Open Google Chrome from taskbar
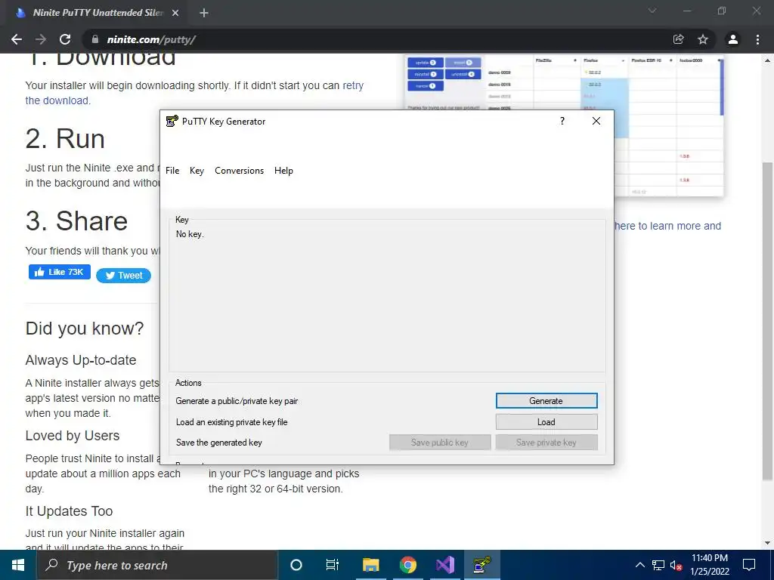The width and height of the screenshot is (774, 580). (407, 565)
